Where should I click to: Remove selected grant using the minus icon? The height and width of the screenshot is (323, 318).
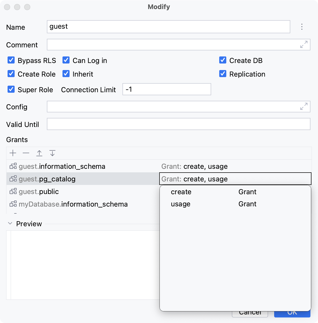(26, 153)
